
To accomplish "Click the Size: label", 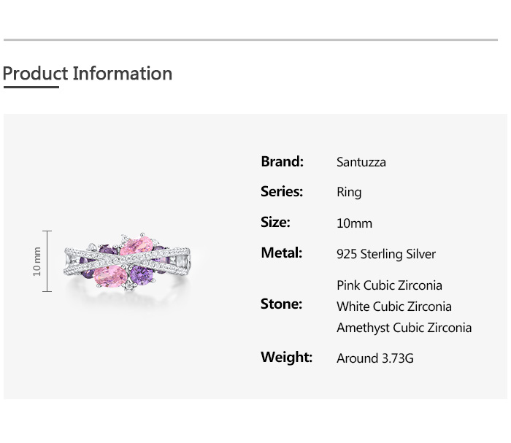I will pos(275,223).
